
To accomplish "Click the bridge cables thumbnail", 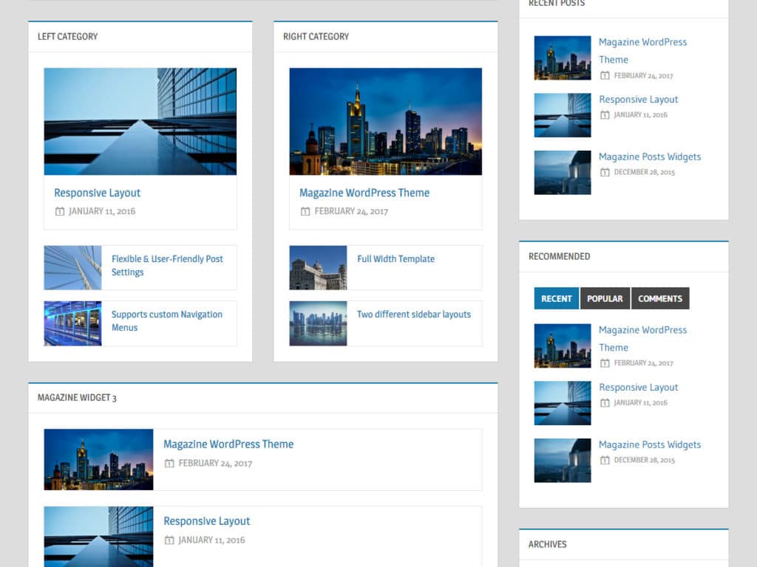I will pyautogui.click(x=72, y=267).
